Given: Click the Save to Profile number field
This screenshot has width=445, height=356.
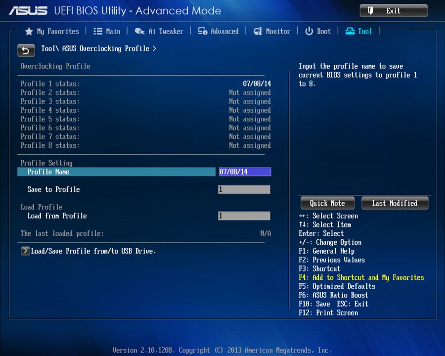Looking at the screenshot, I should point(244,189).
